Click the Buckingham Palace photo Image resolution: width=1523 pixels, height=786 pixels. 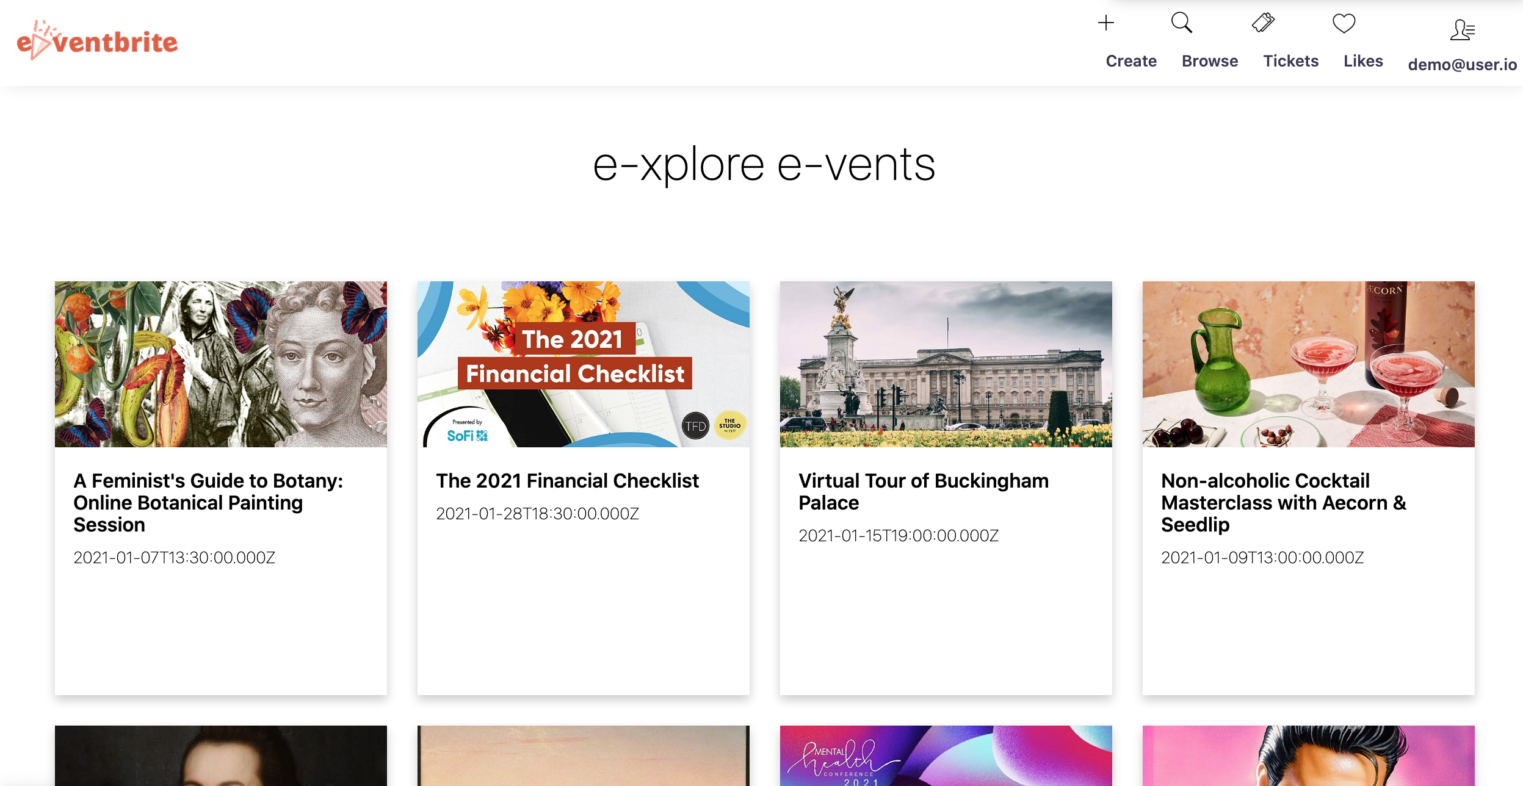(946, 364)
